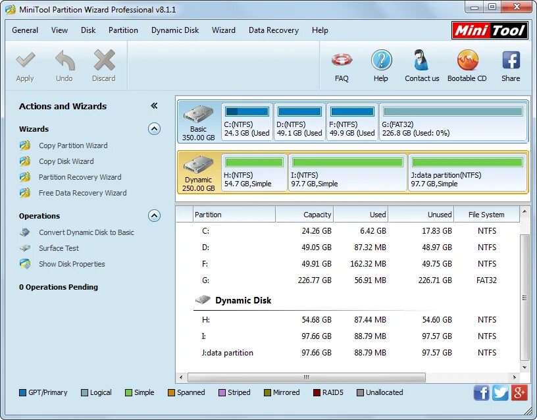Click the Copy Disk Wizard icon

coord(25,161)
